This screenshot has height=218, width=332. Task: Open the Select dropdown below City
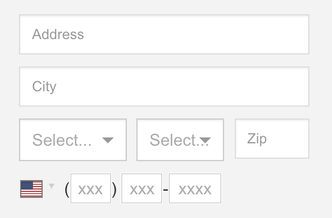[x=73, y=140]
